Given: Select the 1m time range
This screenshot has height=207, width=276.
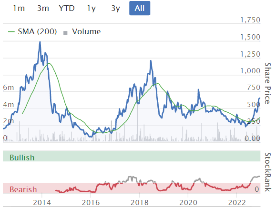Looking at the screenshot, I should pos(19,8).
